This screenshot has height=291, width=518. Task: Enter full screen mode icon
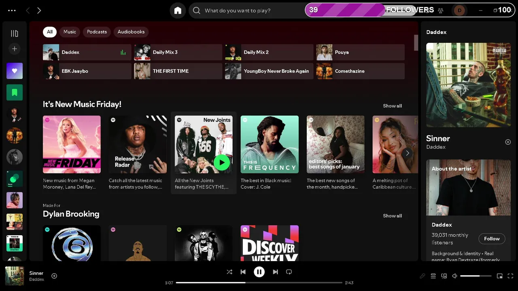click(x=510, y=276)
